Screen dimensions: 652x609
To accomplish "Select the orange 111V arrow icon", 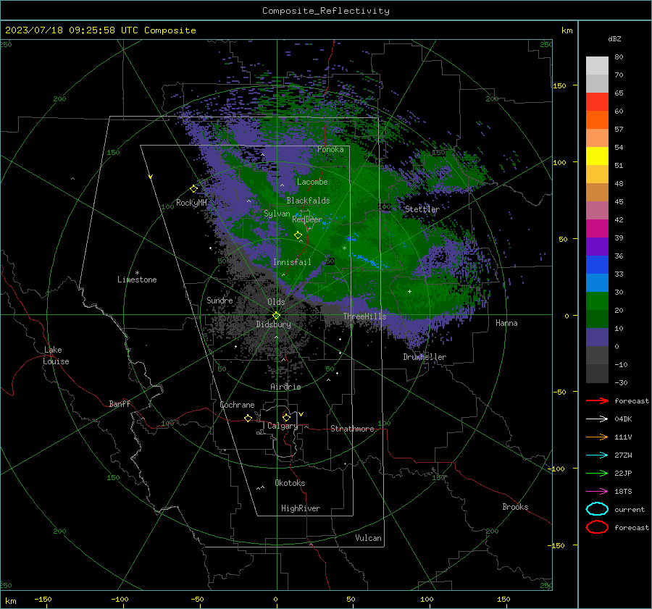I will click(597, 437).
